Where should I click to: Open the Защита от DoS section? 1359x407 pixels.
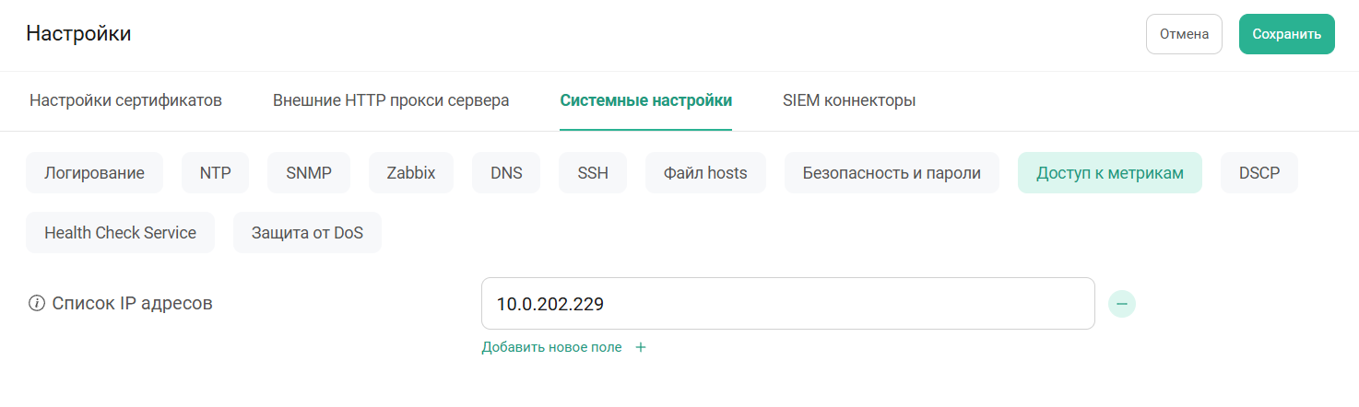(x=307, y=233)
